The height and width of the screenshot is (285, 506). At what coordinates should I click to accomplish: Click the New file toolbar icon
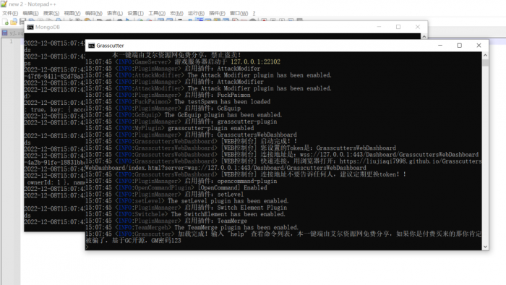pos(6,22)
